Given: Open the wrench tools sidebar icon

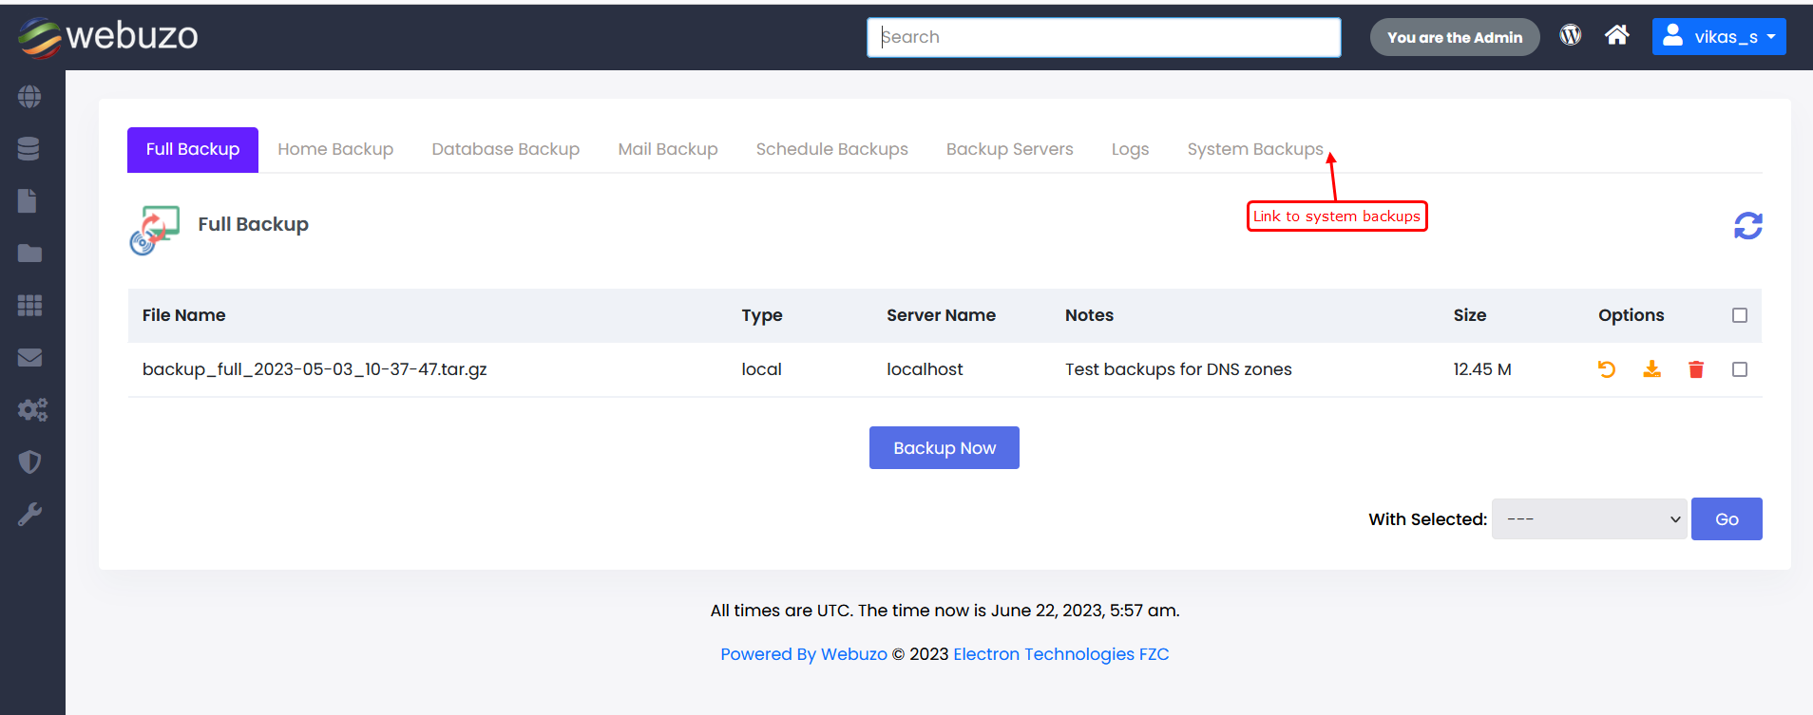Looking at the screenshot, I should point(29,515).
